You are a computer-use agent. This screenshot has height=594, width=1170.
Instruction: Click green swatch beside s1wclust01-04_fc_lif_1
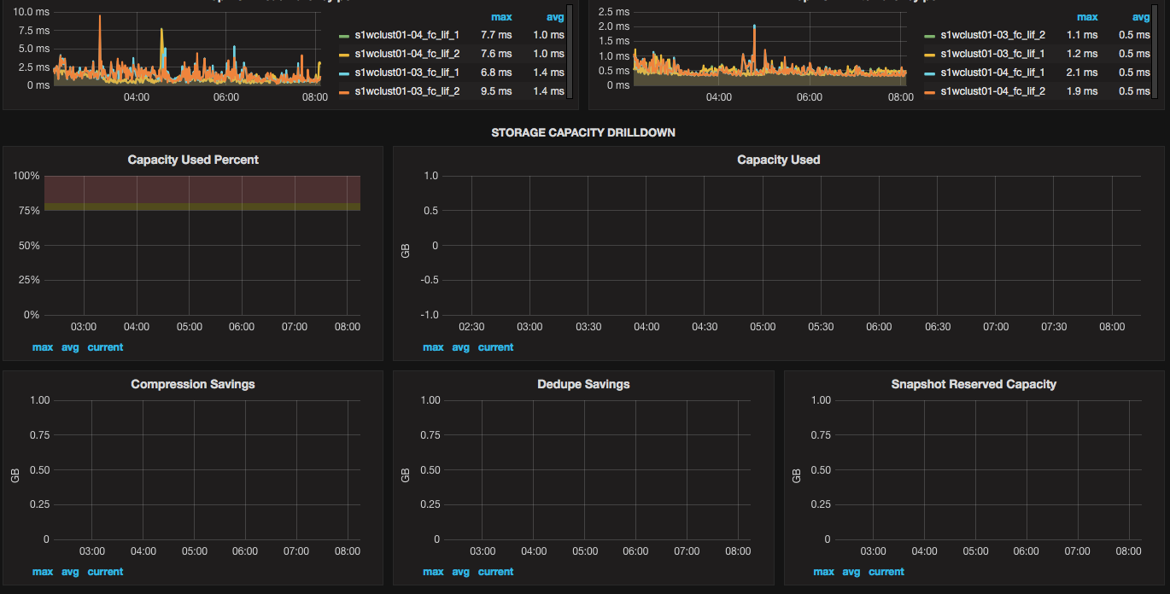pos(344,36)
